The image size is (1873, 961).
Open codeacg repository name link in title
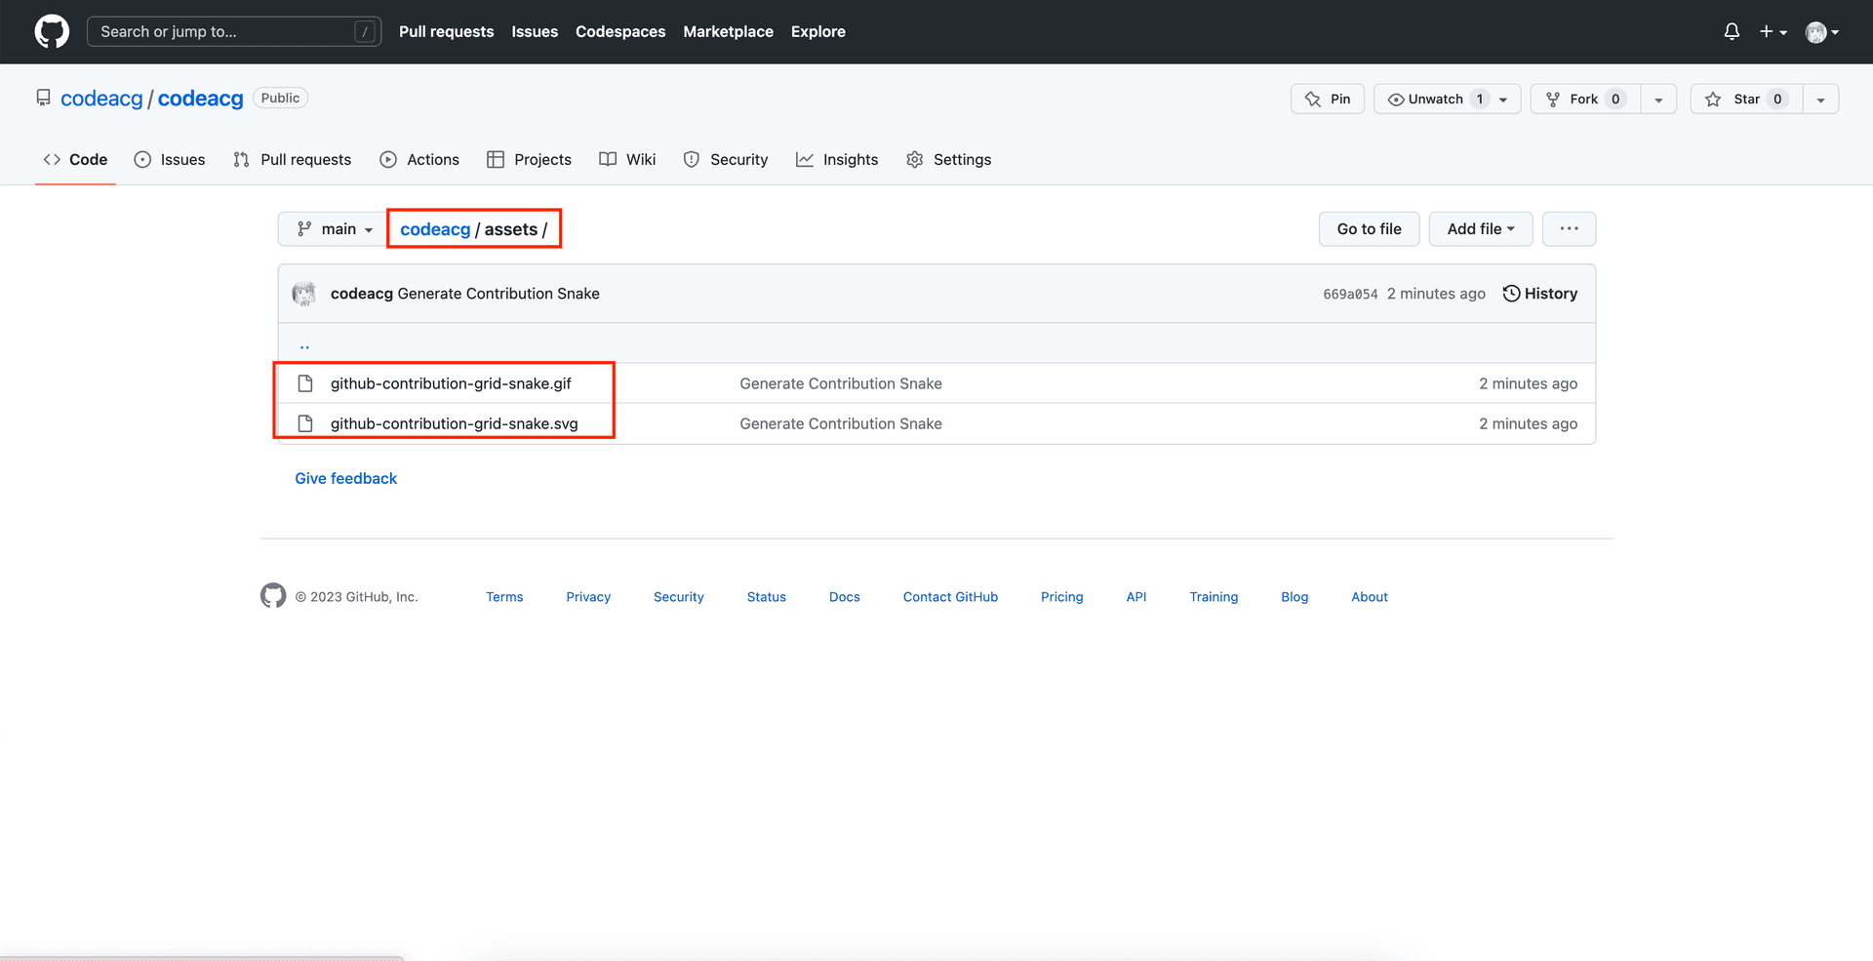[200, 99]
